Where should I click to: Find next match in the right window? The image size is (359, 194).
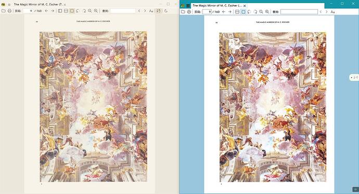[x=327, y=11]
